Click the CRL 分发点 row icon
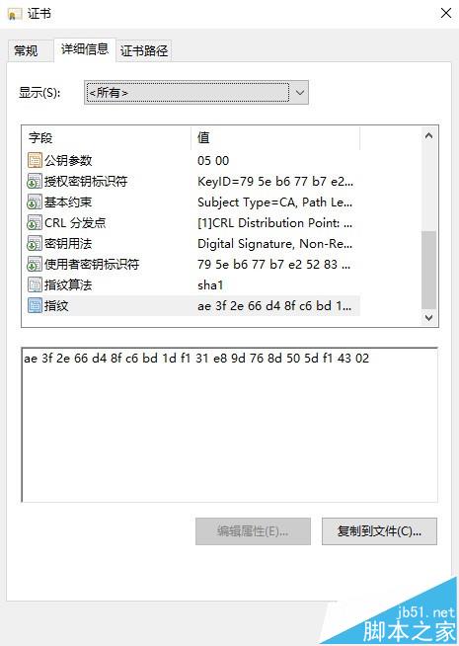 pyautogui.click(x=35, y=223)
